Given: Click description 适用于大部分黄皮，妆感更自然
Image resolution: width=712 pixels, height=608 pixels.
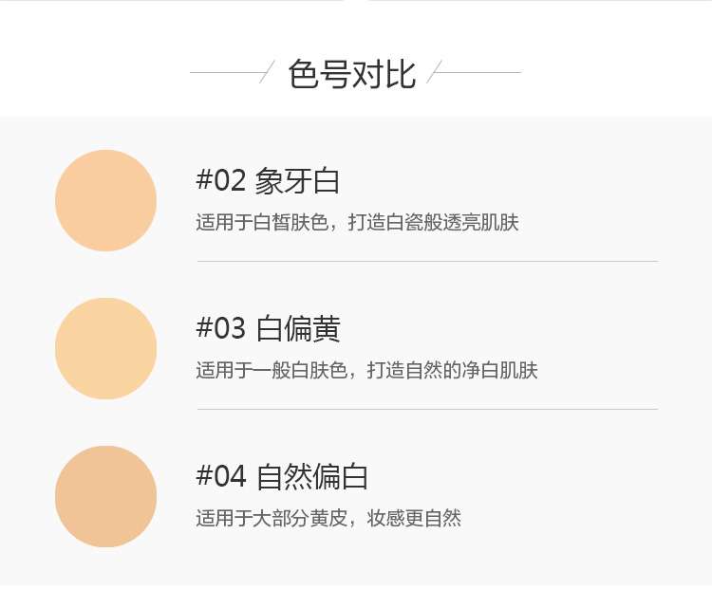Looking at the screenshot, I should point(328,518).
